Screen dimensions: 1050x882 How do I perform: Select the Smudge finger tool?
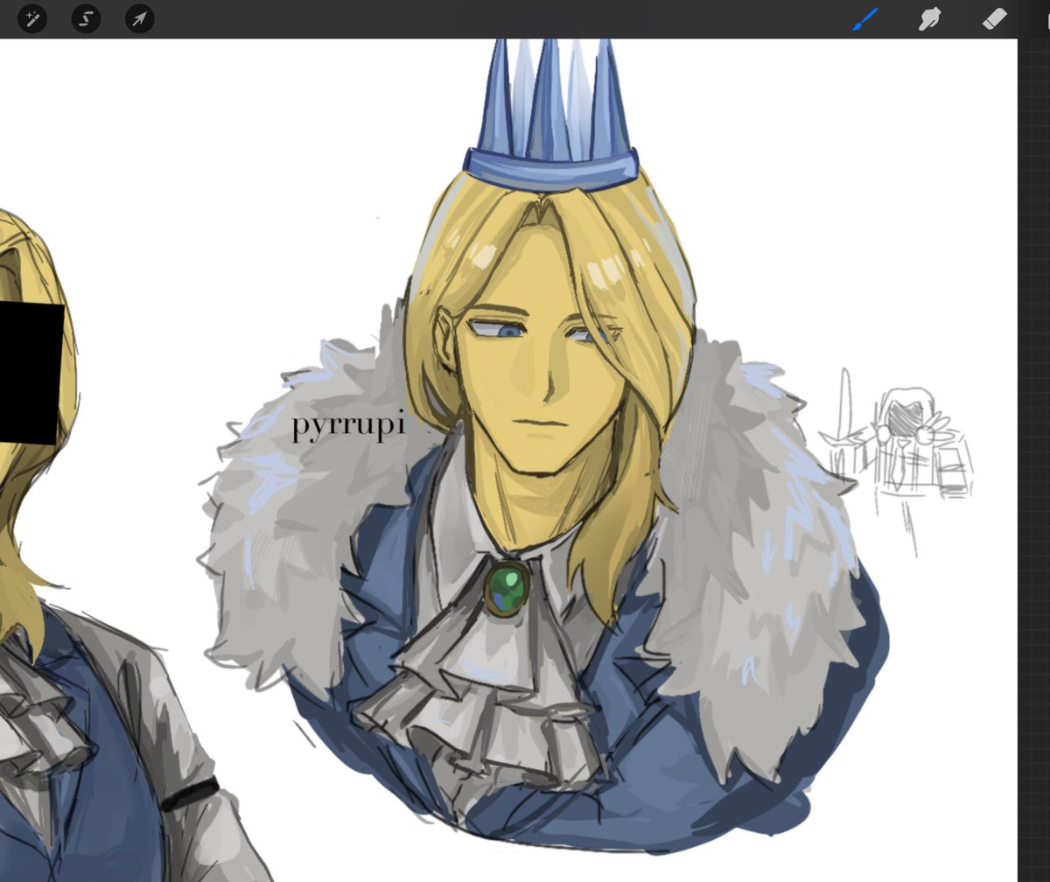pos(929,18)
